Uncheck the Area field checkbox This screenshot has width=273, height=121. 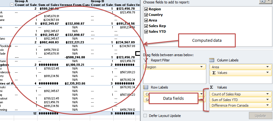[146, 21]
